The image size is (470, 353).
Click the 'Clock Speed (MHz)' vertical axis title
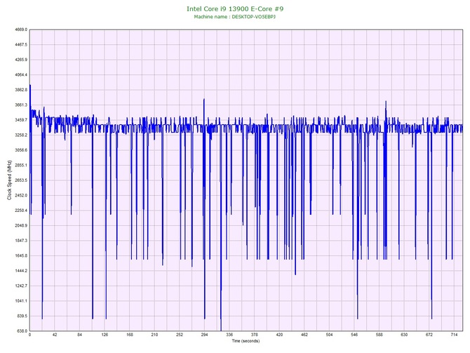(x=9, y=180)
